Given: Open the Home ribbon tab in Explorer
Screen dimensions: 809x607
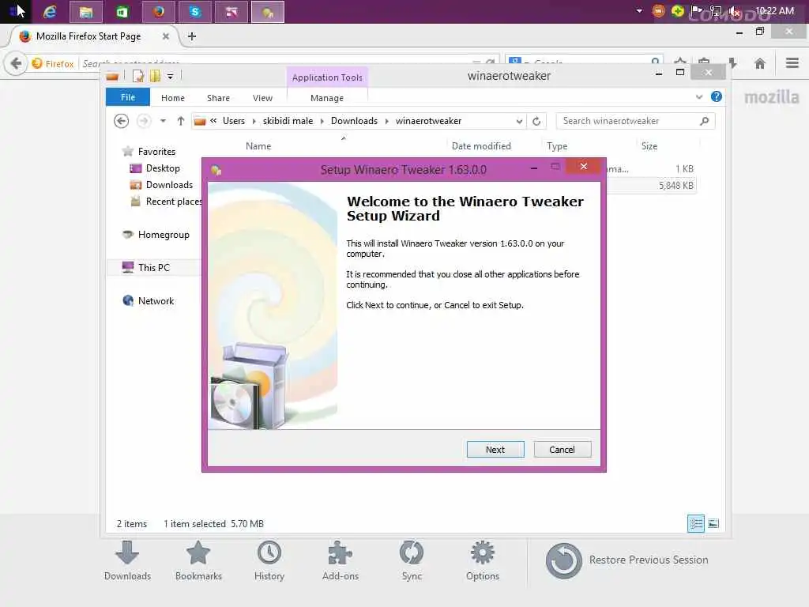Looking at the screenshot, I should pos(172,97).
